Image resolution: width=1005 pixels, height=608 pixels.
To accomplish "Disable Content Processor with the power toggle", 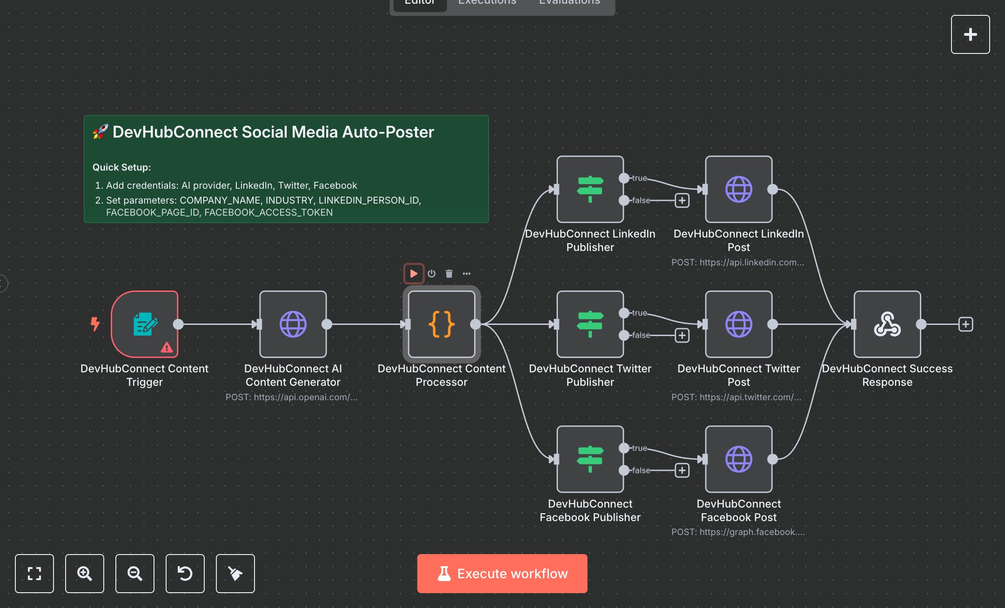I will tap(431, 273).
